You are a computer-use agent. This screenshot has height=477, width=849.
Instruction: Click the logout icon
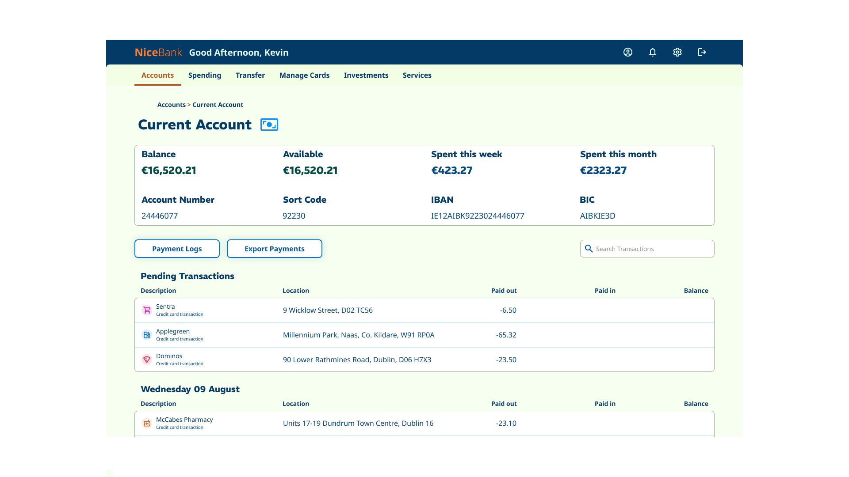[x=702, y=52]
